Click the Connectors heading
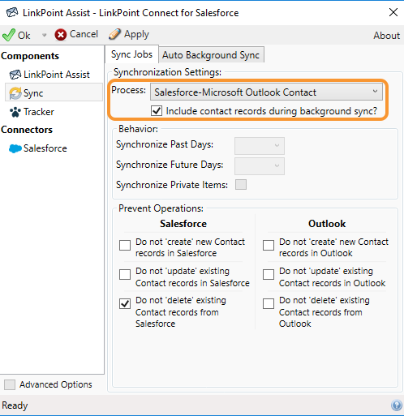 [x=27, y=130]
